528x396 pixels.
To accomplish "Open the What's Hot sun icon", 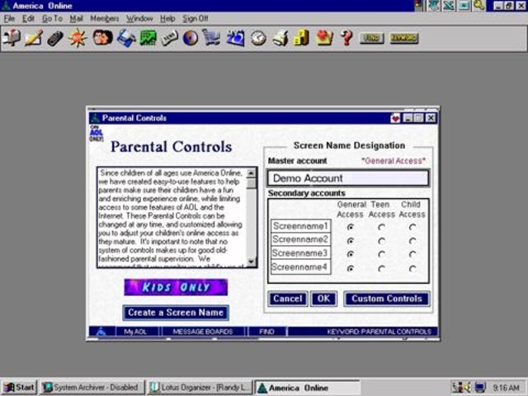I will pyautogui.click(x=78, y=38).
